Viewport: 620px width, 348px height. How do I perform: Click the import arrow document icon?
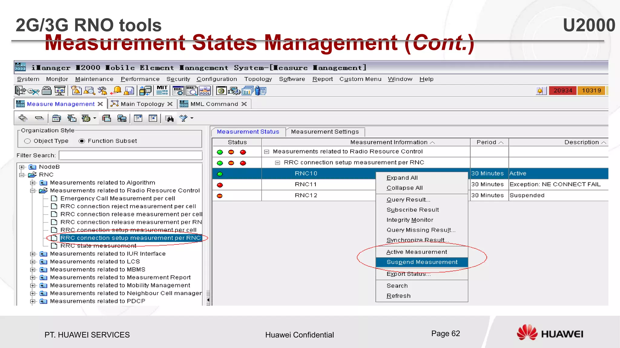(x=153, y=118)
